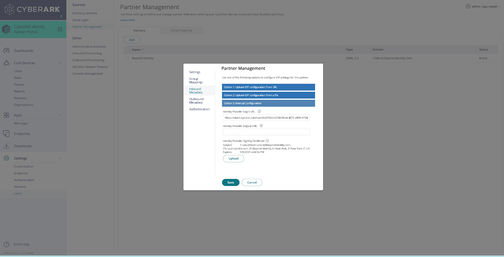This screenshot has width=504, height=257.
Task: Select the Beyond Identity row checkbox
Action: click(127, 58)
